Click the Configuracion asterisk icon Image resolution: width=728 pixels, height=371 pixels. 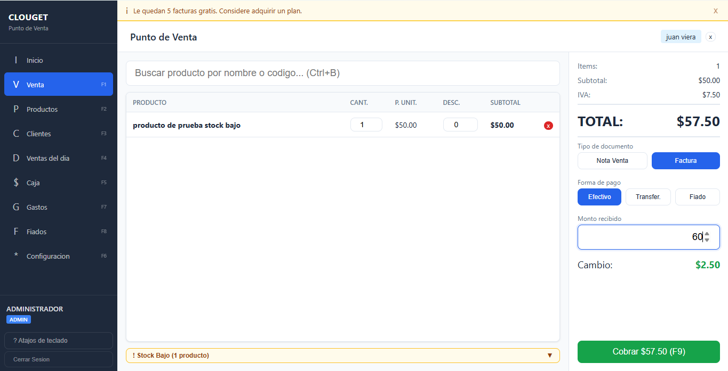tap(16, 256)
